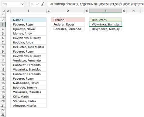144x117 pixels.
Task: Select column A header
Action: (x=8, y=11)
